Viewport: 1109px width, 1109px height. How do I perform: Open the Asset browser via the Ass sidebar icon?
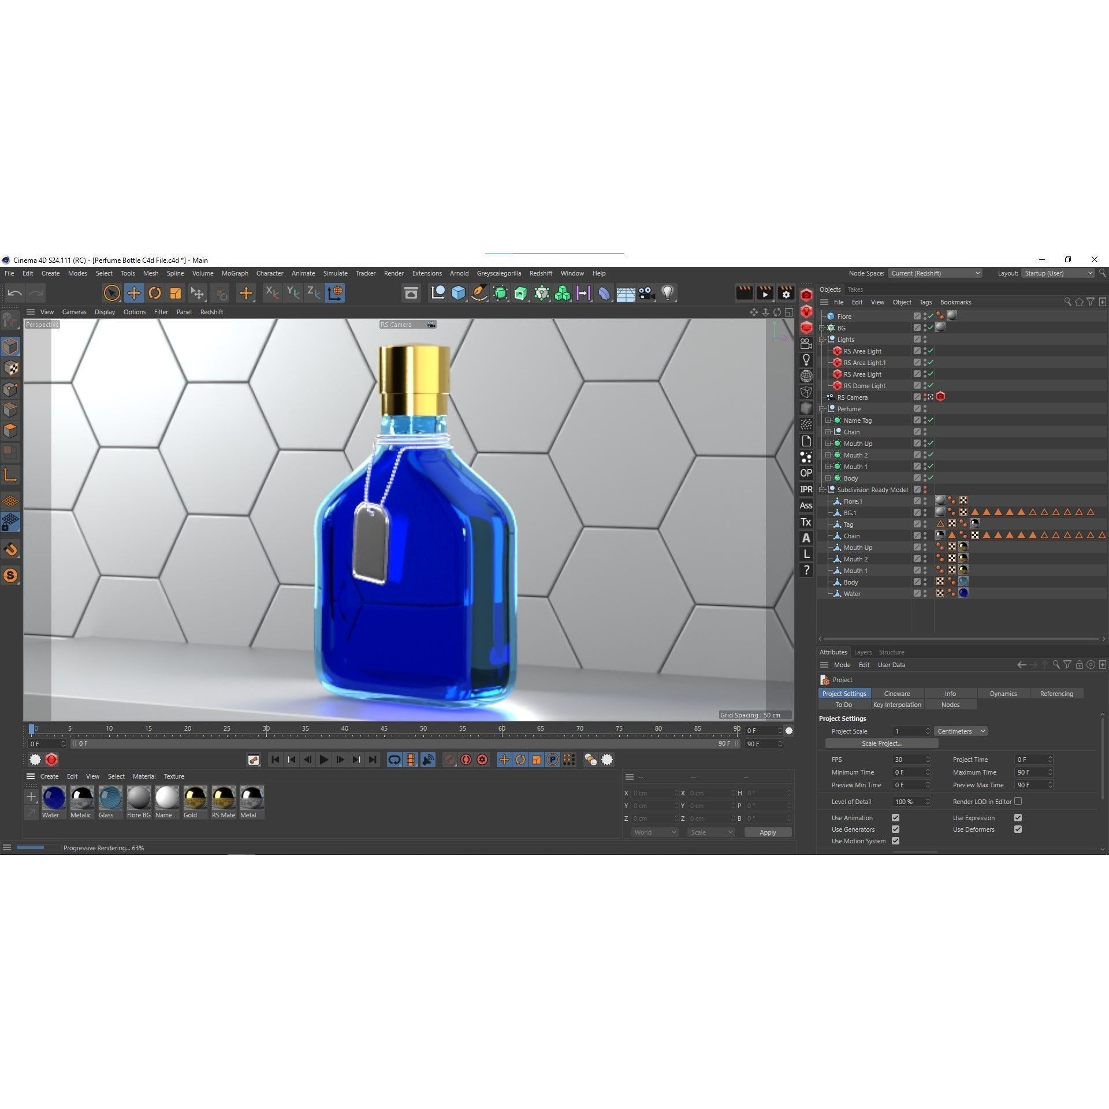click(x=806, y=505)
